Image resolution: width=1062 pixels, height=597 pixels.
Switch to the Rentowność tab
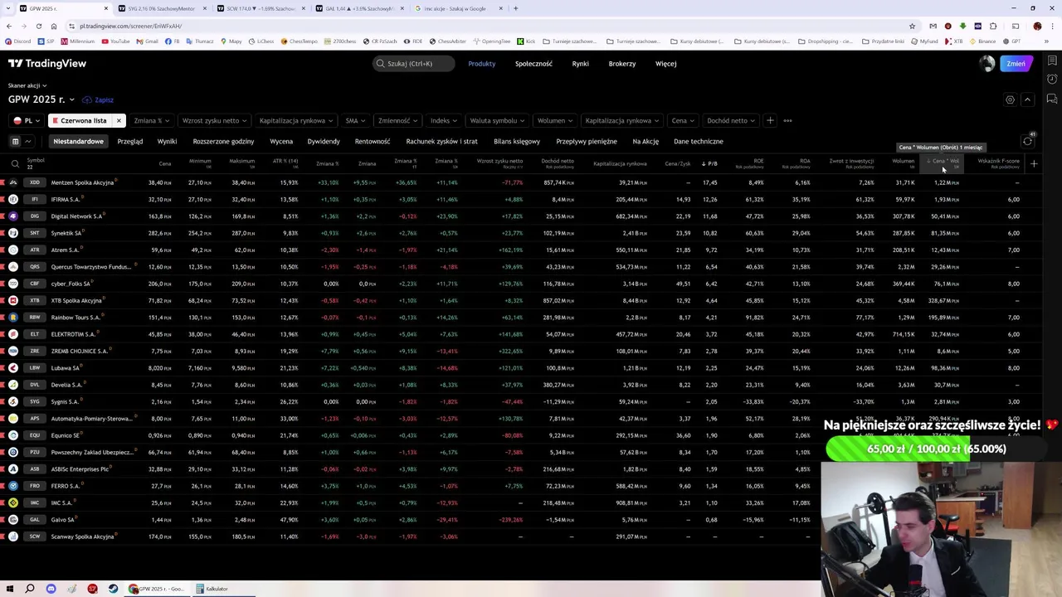click(x=373, y=141)
